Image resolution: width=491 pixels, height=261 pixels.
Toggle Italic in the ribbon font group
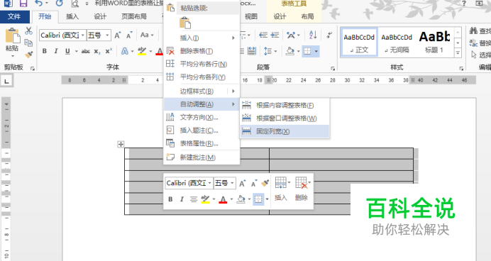tap(56, 51)
